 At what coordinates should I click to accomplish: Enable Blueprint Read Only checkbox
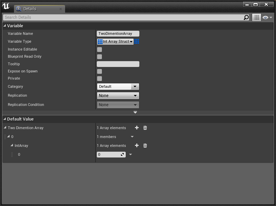(99, 57)
